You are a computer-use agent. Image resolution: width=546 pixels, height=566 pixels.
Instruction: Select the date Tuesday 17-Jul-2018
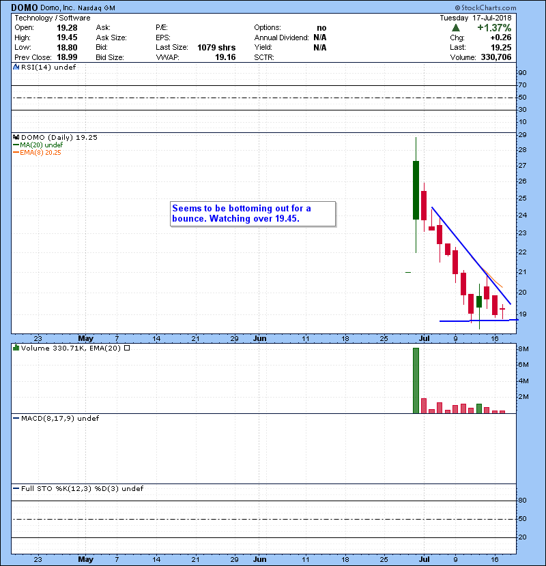point(476,18)
